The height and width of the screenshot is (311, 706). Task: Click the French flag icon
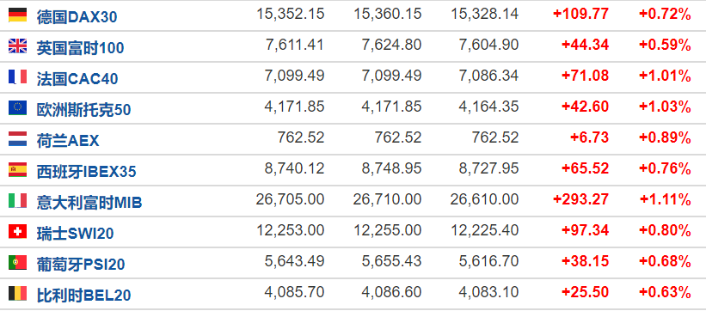point(17,77)
